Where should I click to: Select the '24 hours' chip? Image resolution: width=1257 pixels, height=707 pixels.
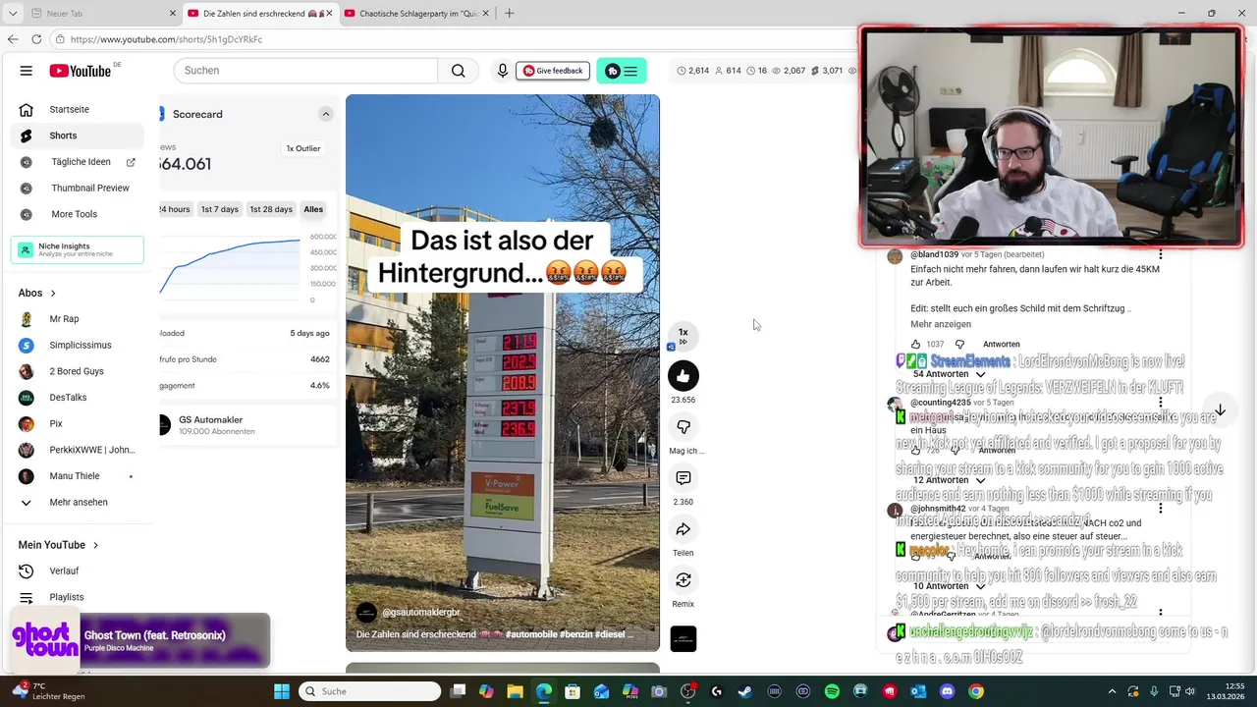(175, 209)
